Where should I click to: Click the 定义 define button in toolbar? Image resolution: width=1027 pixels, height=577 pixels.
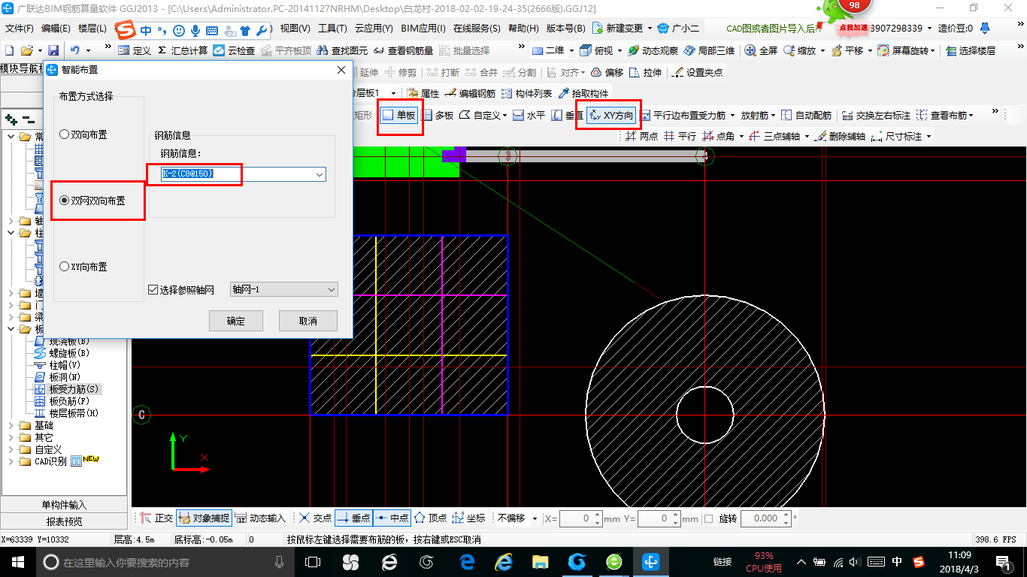(135, 51)
